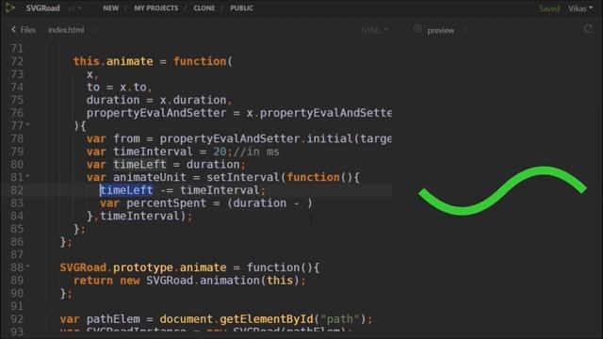
Task: Open the v1 version dropdown
Action: 75,8
